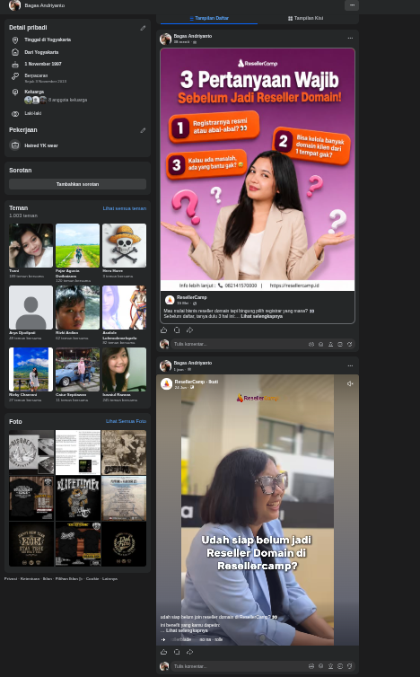Image resolution: width=420 pixels, height=677 pixels.
Task: Like the 3 Pertanyaan Wajib post
Action: tap(163, 330)
